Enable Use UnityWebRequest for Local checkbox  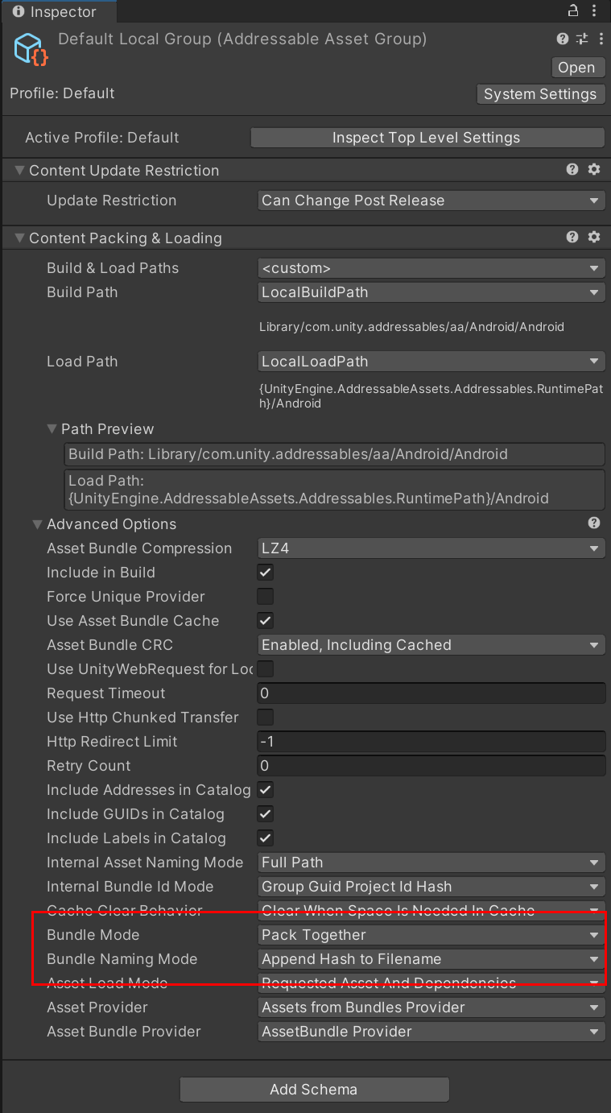[x=265, y=669]
